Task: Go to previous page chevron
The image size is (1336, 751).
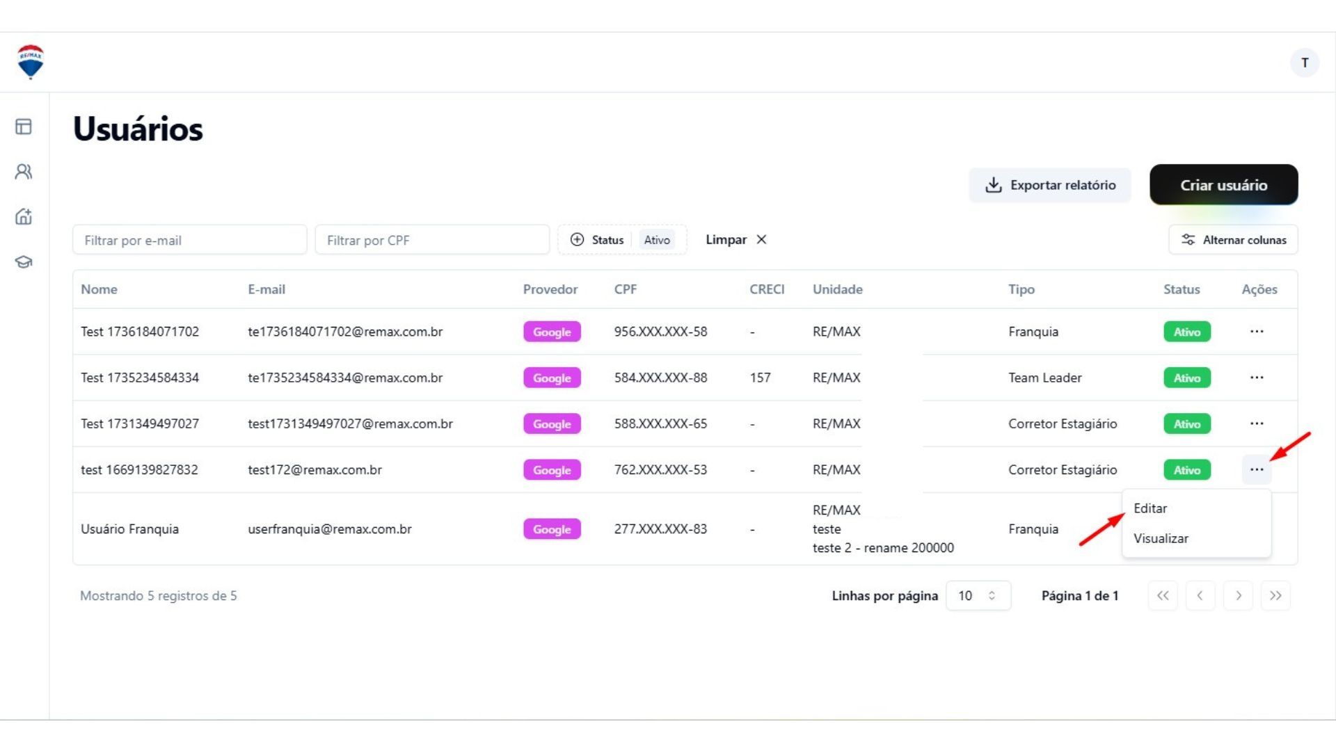Action: (1200, 595)
